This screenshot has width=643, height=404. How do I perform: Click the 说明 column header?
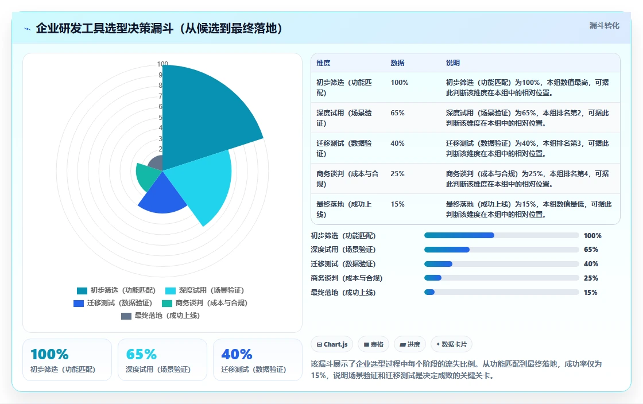(x=453, y=63)
